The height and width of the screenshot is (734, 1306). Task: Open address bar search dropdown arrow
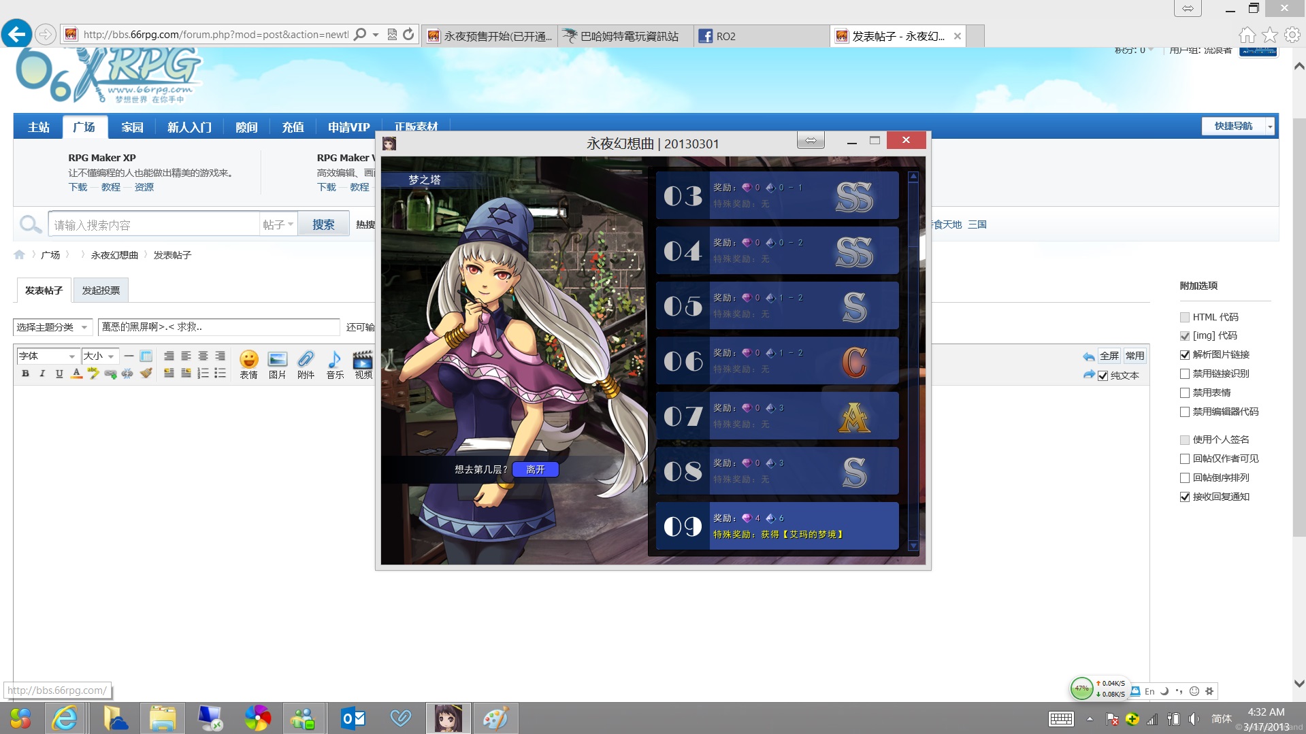click(x=376, y=35)
